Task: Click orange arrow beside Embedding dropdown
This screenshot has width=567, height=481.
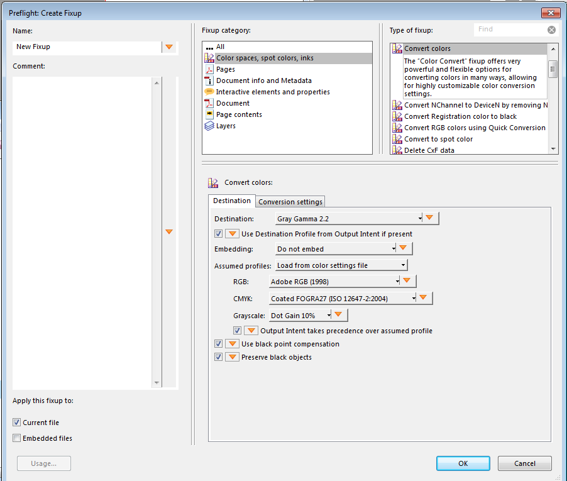Action: (403, 248)
